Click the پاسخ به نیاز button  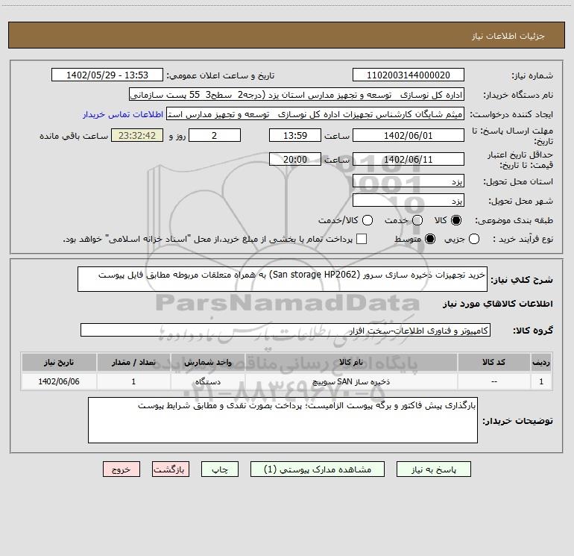[434, 469]
